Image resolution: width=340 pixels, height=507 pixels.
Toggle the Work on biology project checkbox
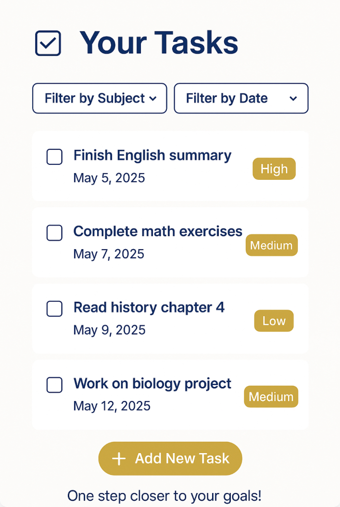click(x=54, y=385)
